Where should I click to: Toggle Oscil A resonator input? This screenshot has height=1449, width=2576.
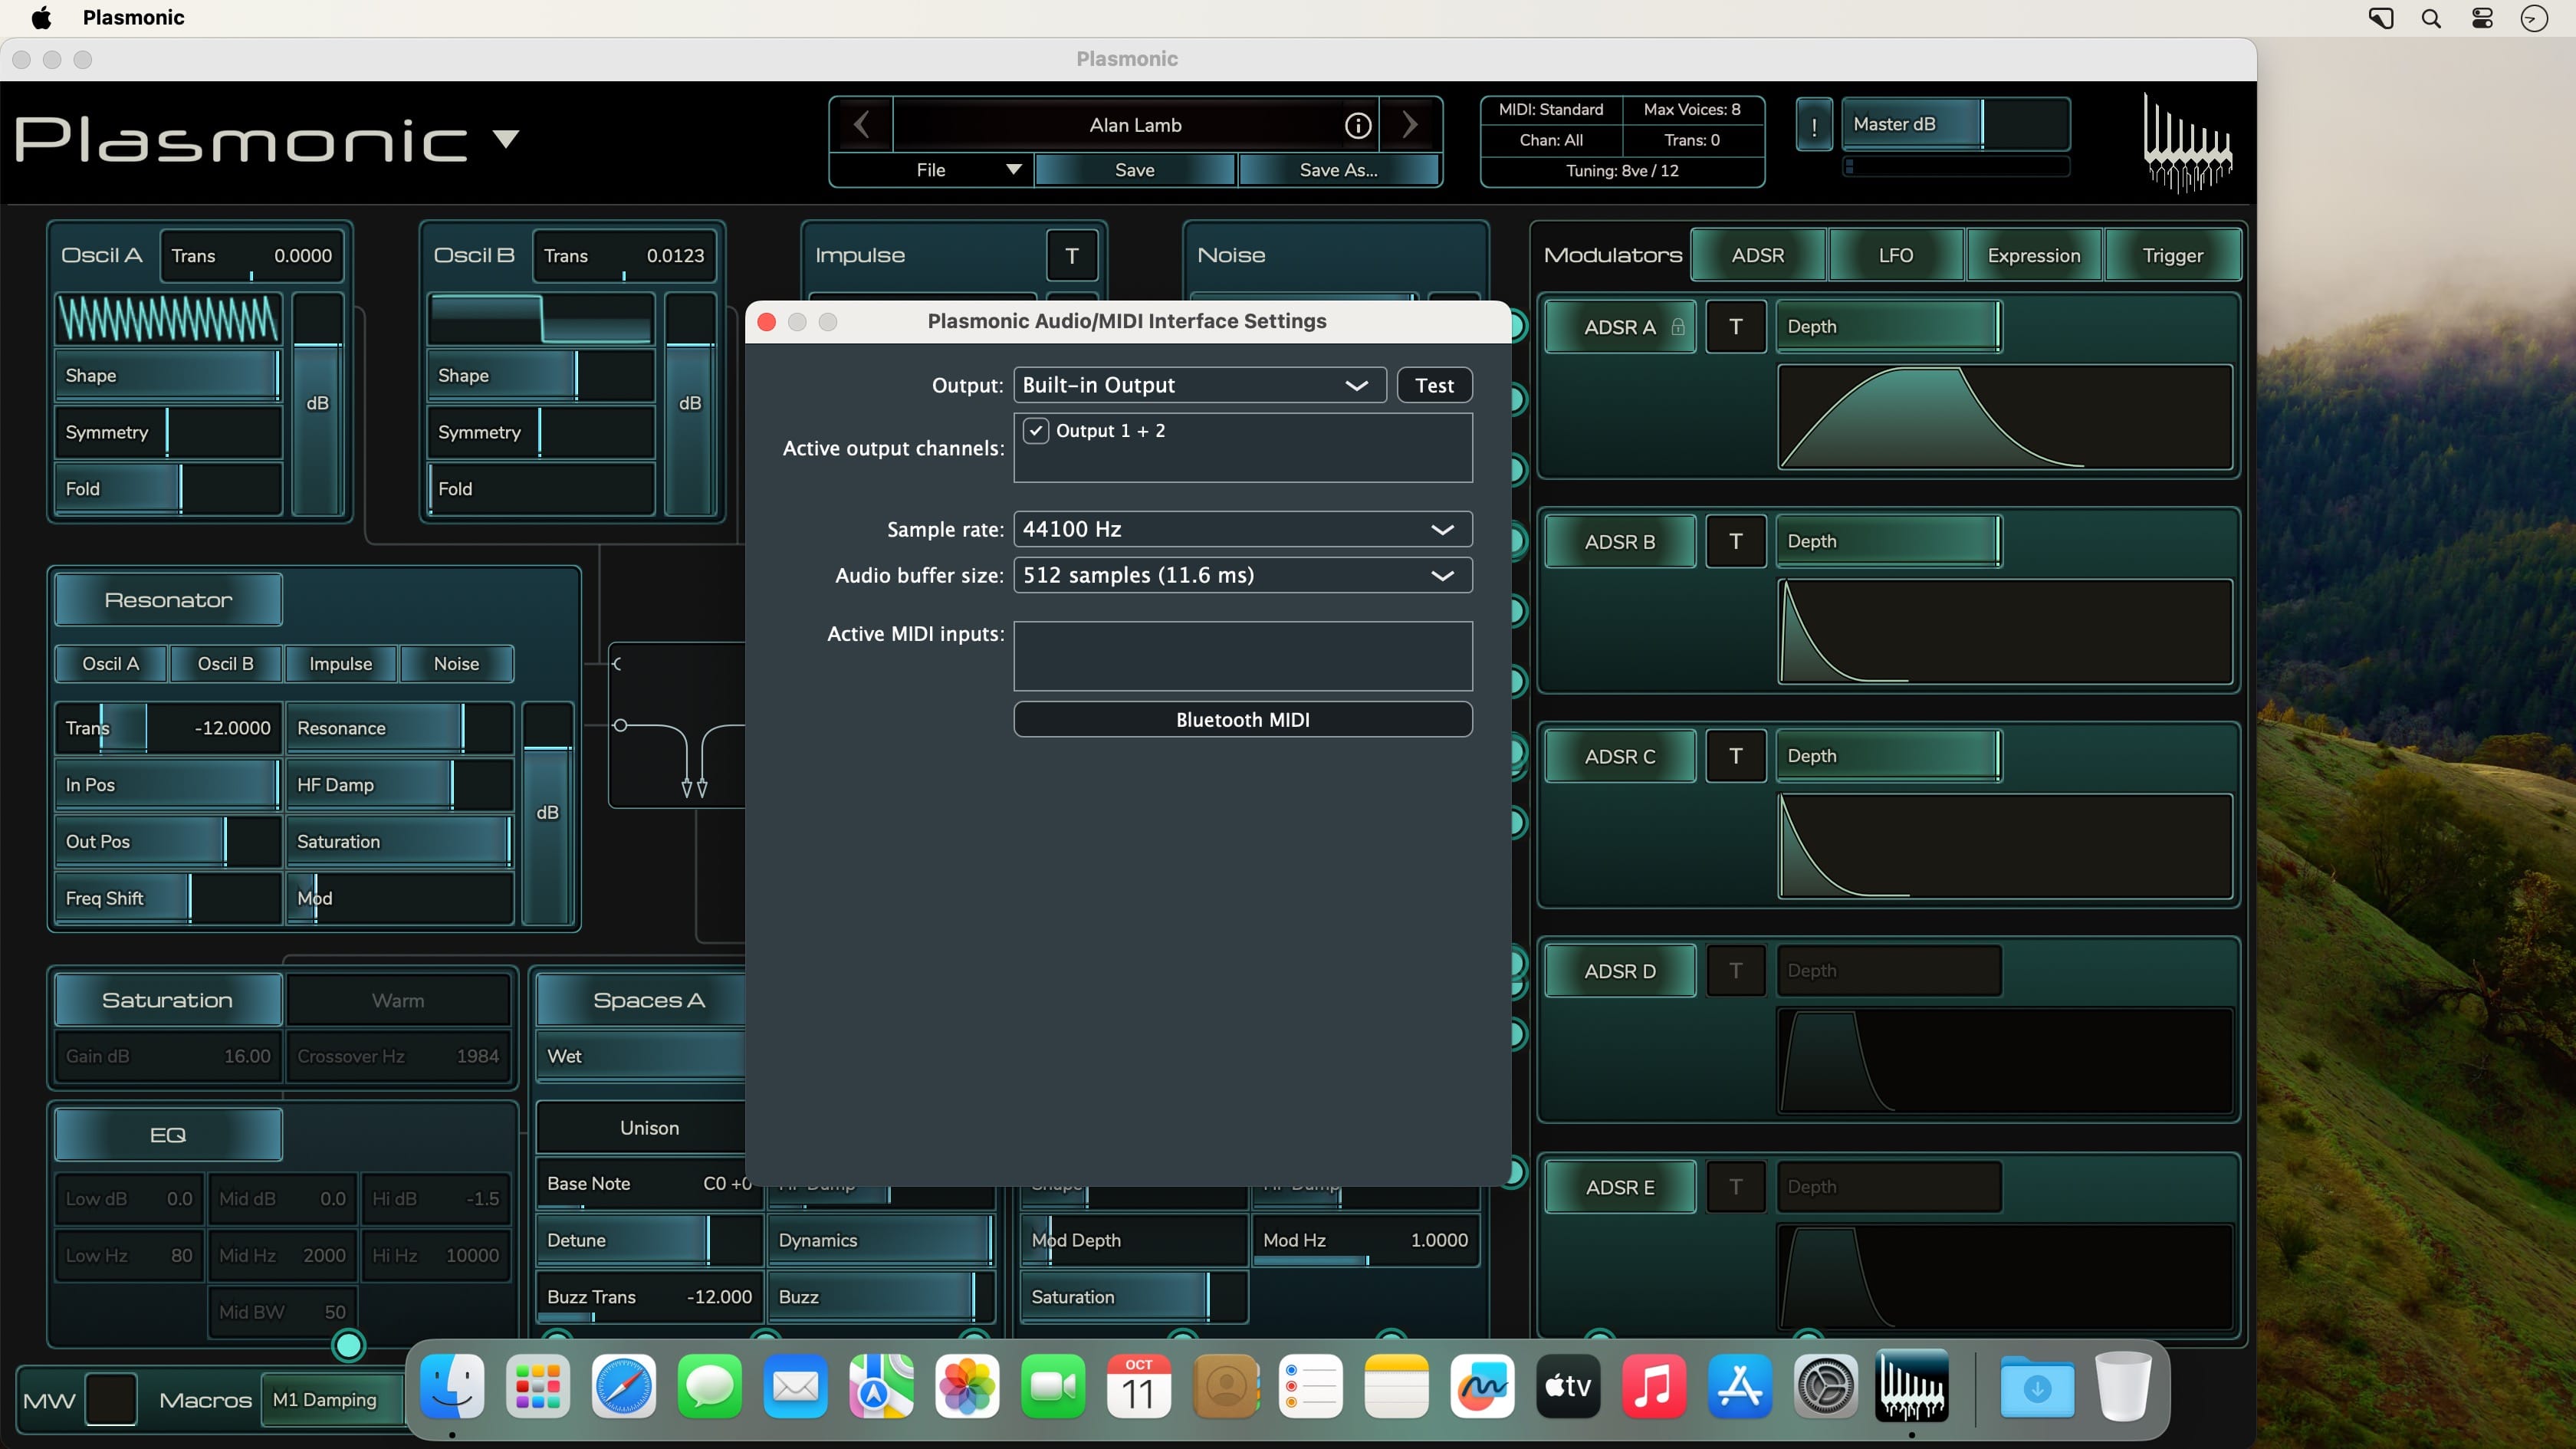pyautogui.click(x=110, y=664)
